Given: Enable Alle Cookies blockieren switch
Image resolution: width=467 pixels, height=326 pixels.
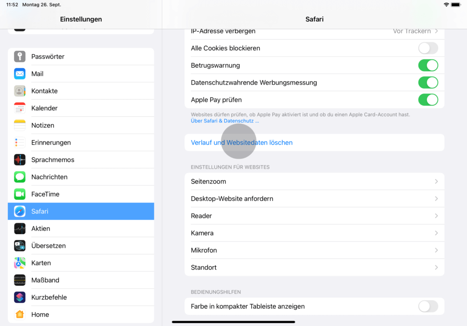Looking at the screenshot, I should pyautogui.click(x=428, y=48).
